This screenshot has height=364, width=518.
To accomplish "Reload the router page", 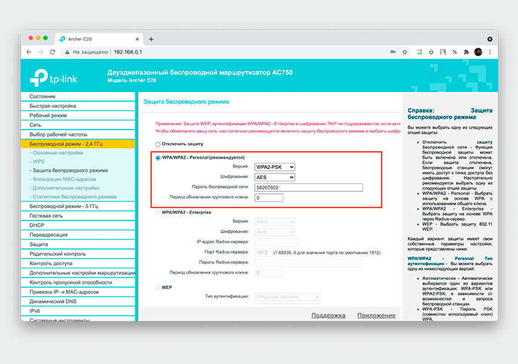I will [52, 52].
